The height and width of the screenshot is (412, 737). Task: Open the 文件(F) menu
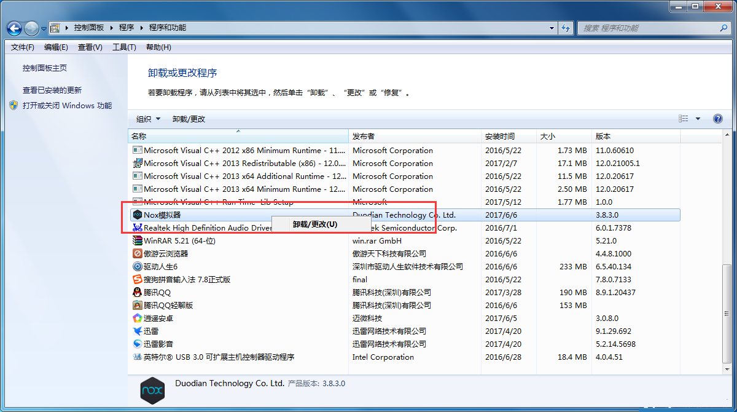tap(23, 47)
